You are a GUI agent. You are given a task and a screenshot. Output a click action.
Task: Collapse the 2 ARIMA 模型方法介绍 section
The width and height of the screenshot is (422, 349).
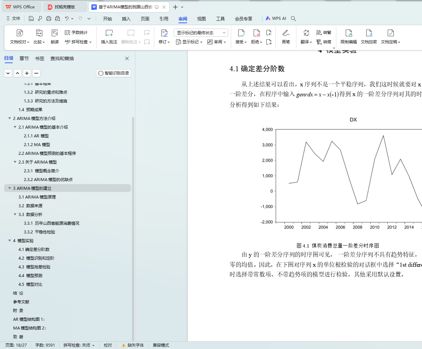pyautogui.click(x=9, y=118)
